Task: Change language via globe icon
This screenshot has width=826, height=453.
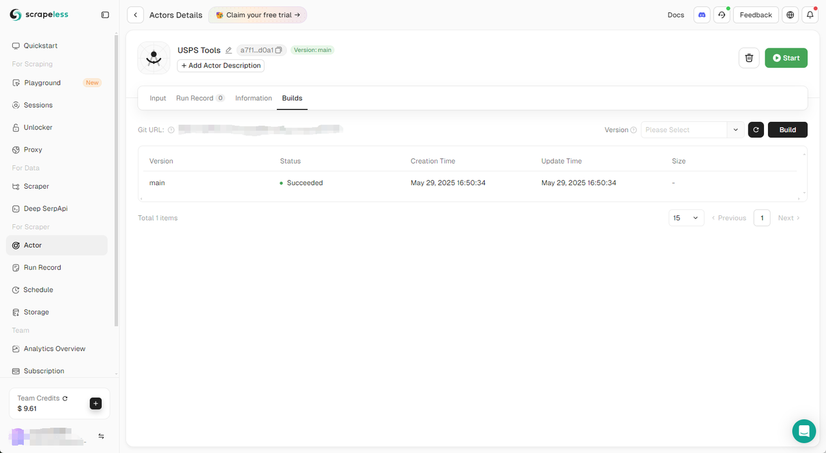Action: (x=791, y=15)
